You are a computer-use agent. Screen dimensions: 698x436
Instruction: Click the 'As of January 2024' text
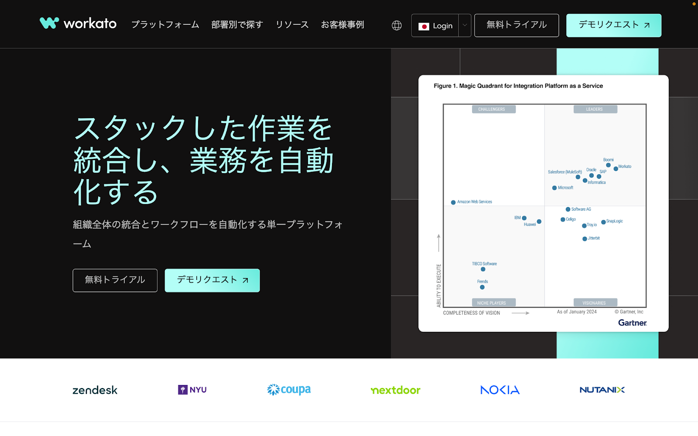click(x=577, y=312)
